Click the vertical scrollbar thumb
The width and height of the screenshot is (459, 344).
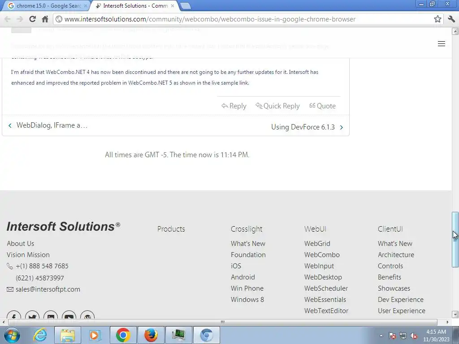coord(455,239)
